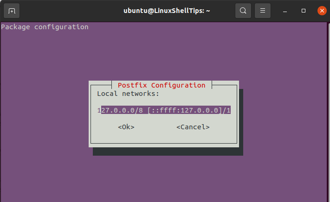Image resolution: width=330 pixels, height=202 pixels.
Task: Maximize the terminal window
Action: click(304, 11)
